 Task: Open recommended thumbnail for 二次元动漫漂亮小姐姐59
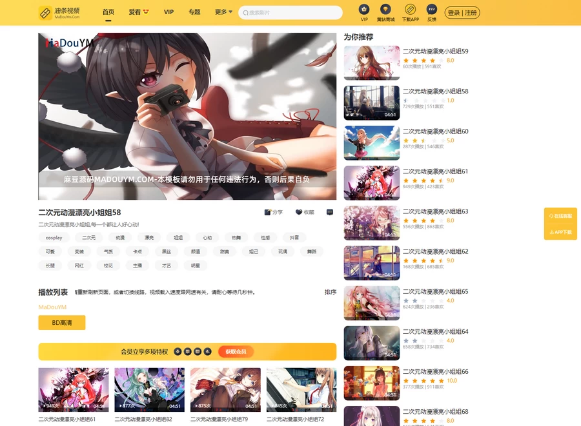point(372,63)
